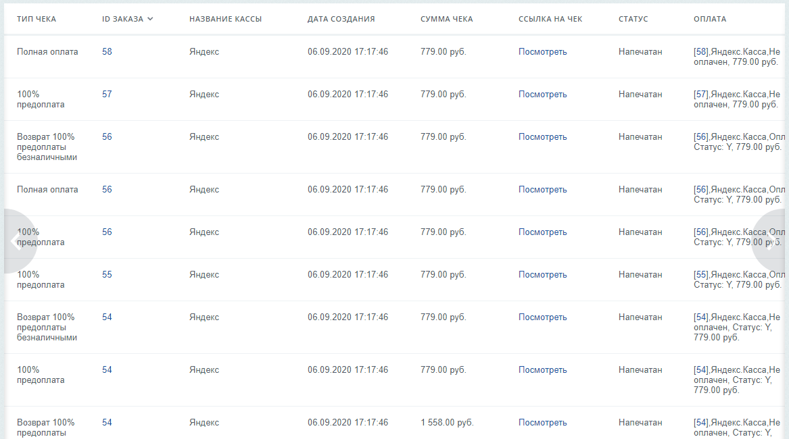Click Посмотреть for order 58 receipt
The height and width of the screenshot is (439, 789).
(542, 52)
